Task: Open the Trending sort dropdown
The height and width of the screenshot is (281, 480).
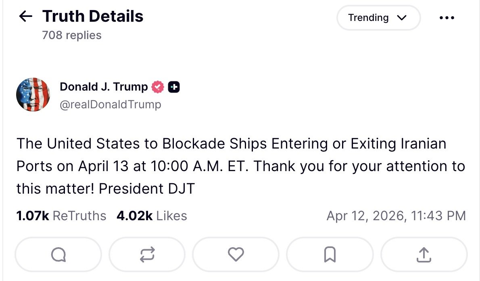Action: coord(378,18)
